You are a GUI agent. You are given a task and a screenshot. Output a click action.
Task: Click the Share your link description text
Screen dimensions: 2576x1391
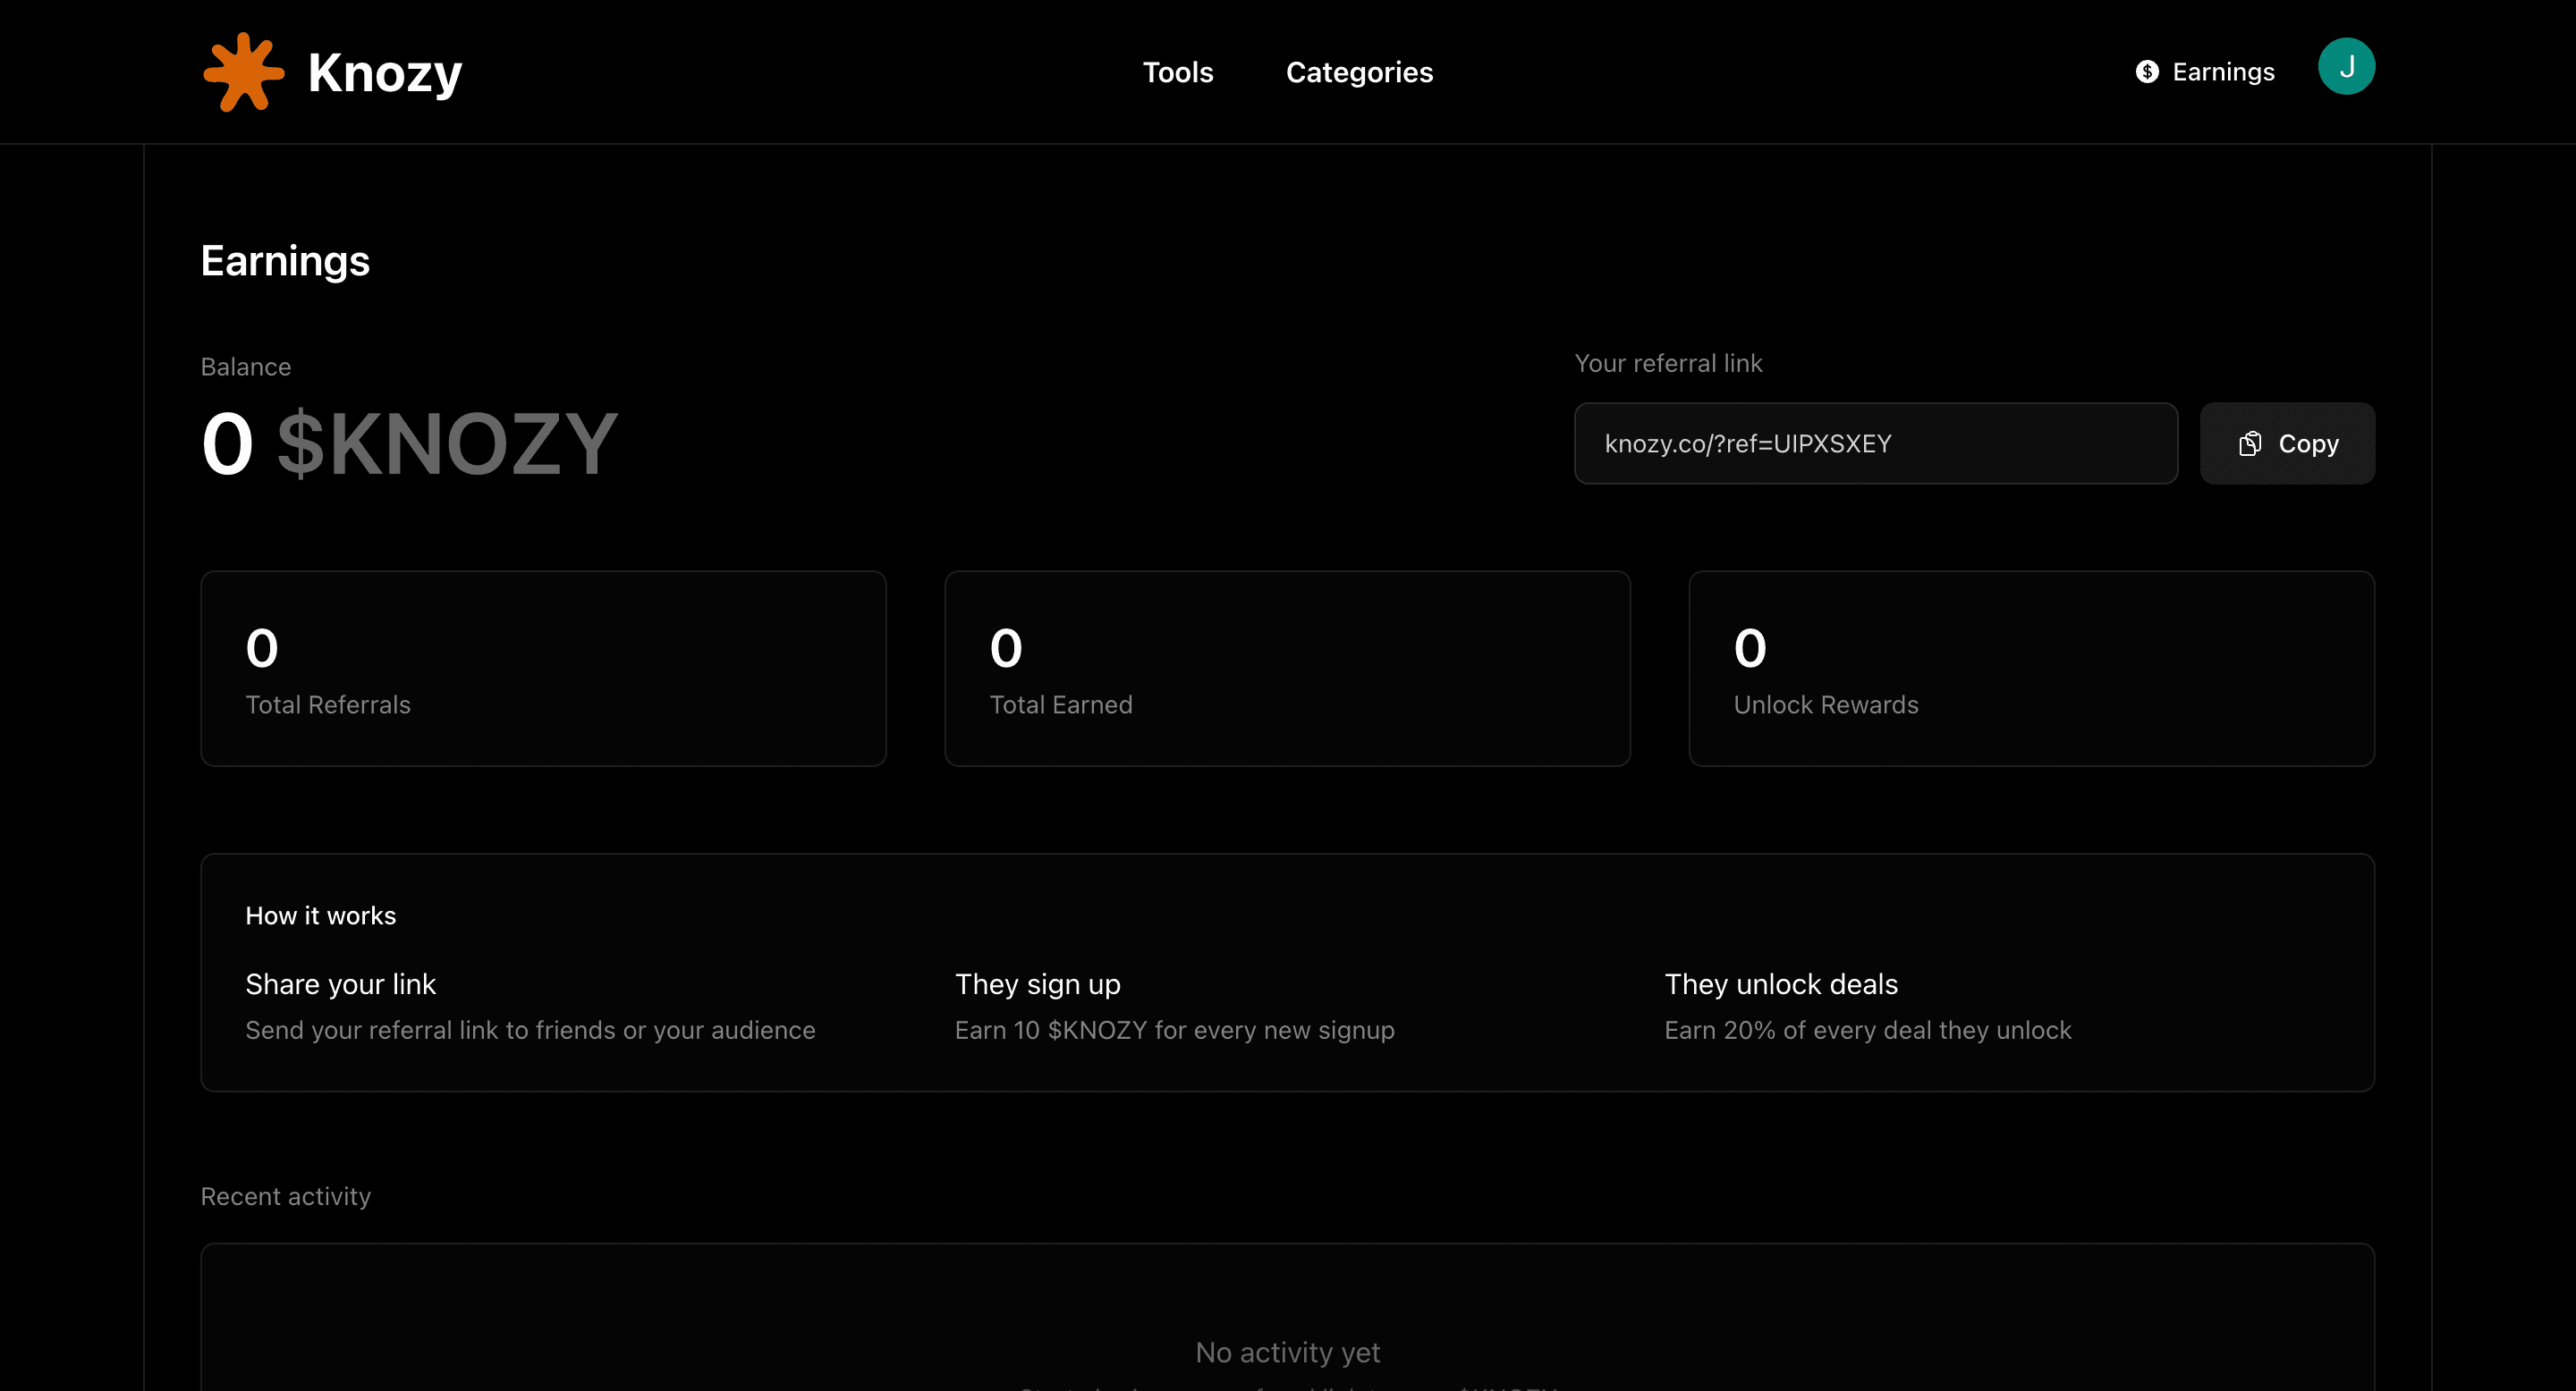click(x=531, y=1030)
